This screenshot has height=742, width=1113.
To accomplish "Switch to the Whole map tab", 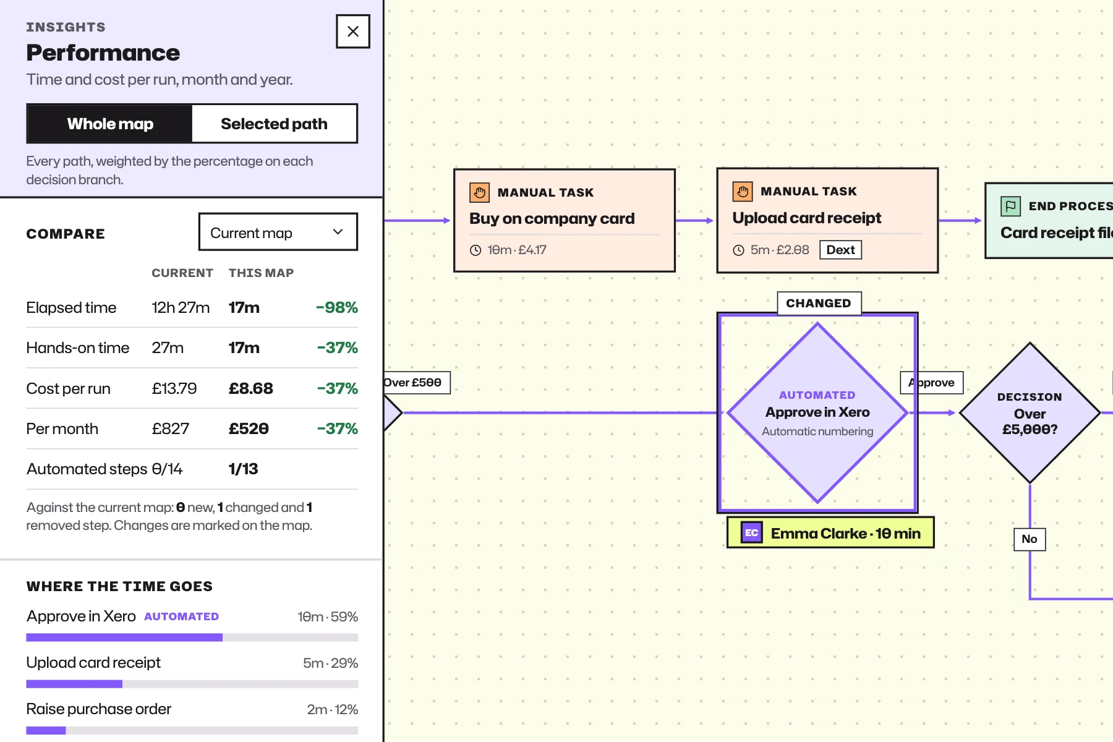I will (110, 124).
